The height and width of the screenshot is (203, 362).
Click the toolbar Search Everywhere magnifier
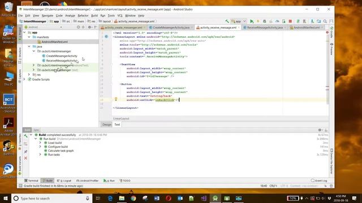(x=325, y=21)
